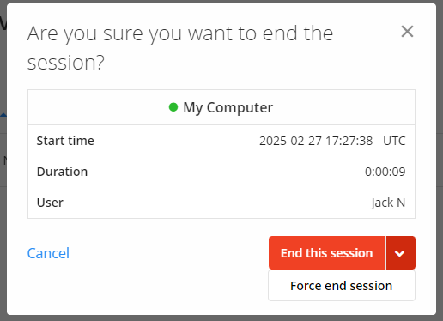Click the dialog heading first line

[180, 34]
